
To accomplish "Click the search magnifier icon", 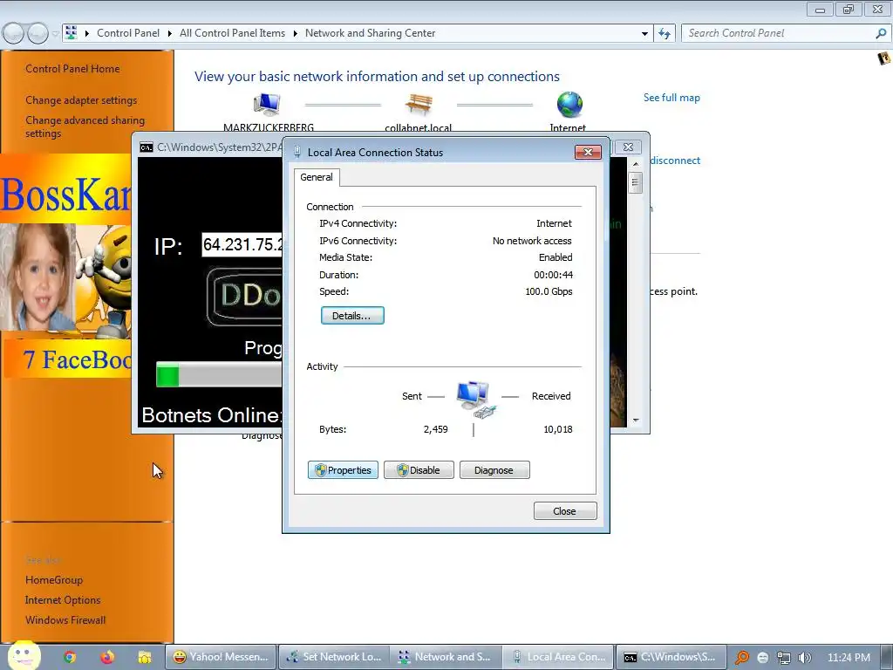I will tap(881, 33).
